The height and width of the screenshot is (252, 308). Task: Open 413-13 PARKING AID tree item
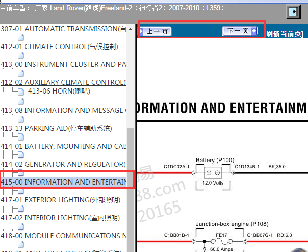click(56, 128)
